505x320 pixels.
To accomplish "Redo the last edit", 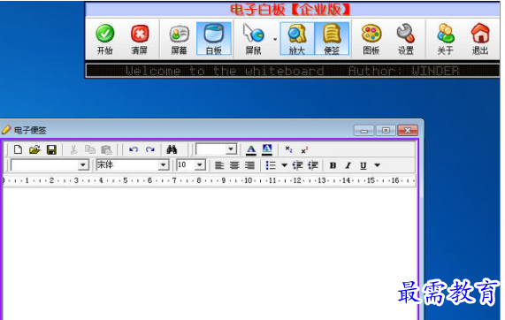I will [x=150, y=149].
